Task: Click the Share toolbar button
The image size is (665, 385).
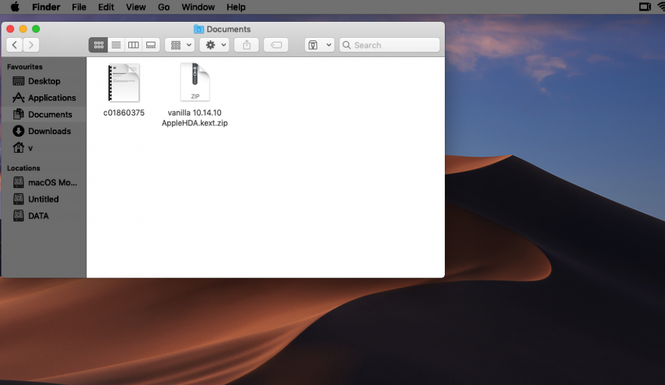Action: click(x=247, y=45)
